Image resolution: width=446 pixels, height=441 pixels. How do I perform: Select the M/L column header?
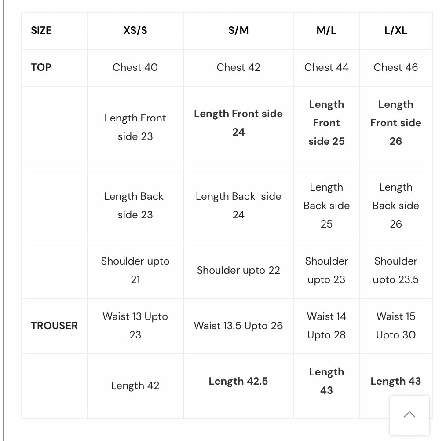[326, 30]
